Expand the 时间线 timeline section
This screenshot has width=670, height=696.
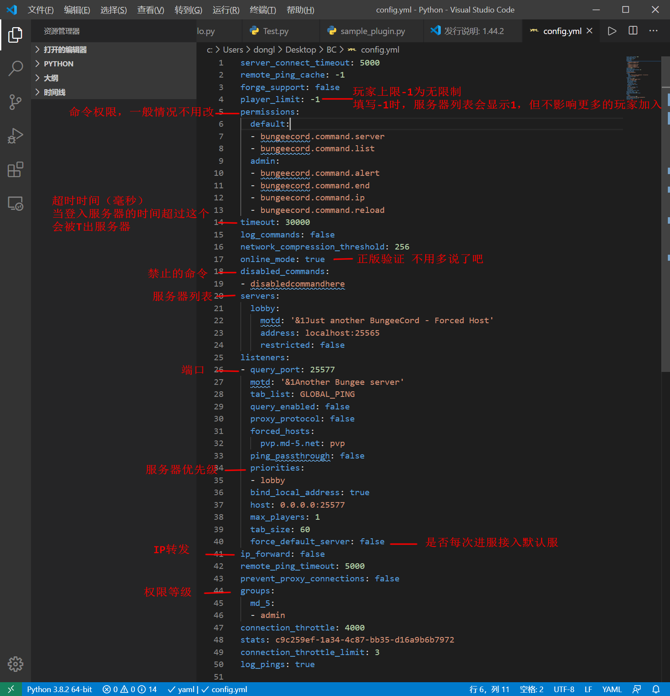(54, 92)
